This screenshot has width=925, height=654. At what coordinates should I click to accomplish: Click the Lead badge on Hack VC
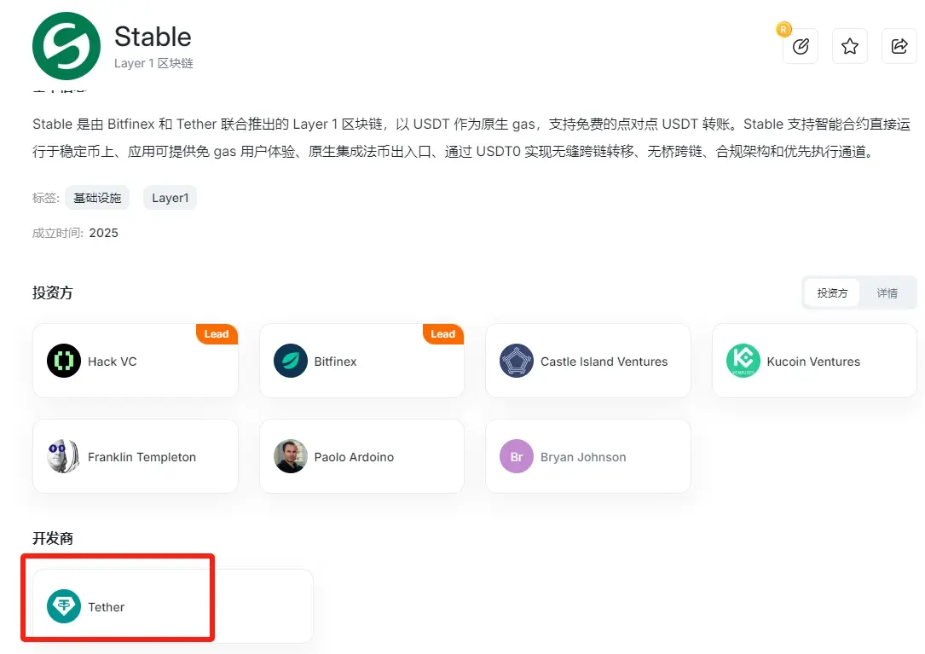217,334
